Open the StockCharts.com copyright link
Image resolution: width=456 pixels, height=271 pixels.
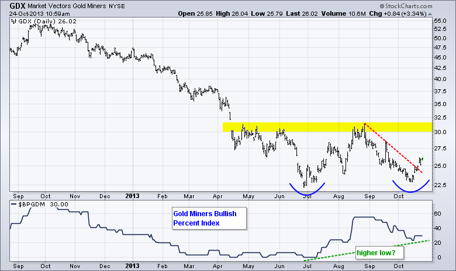click(x=406, y=6)
